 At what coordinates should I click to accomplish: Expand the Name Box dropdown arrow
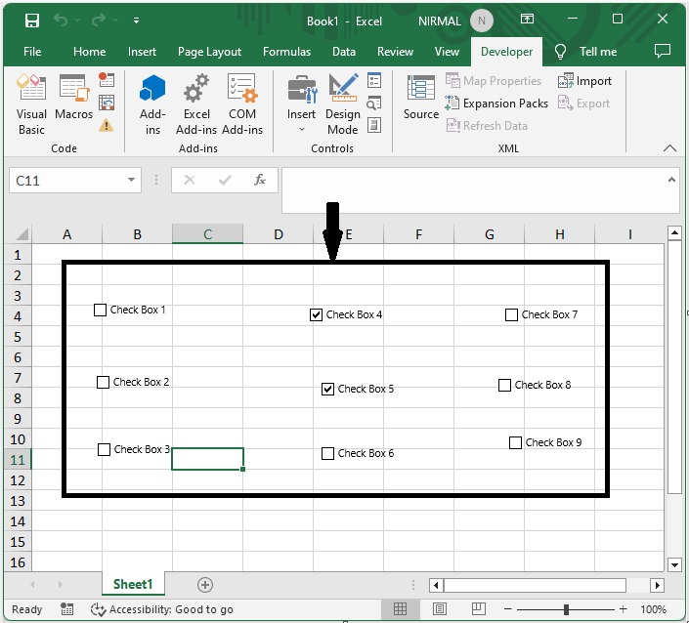click(131, 180)
